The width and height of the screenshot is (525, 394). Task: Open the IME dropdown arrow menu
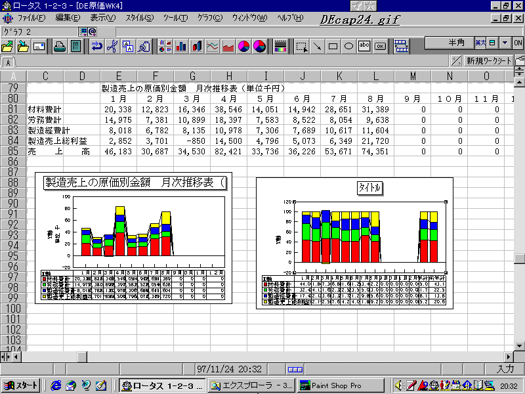(x=505, y=43)
